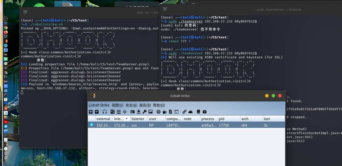Click terminal icon in teamserver Konsole titlebar

point(165,9)
